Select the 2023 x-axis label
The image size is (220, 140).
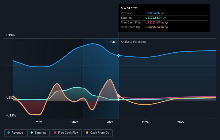tap(110, 122)
